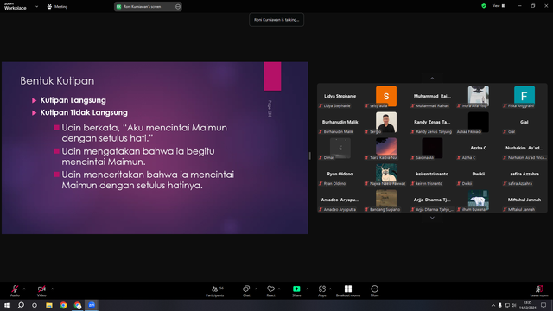Select the Arja Dharma Tjahjo tile
Screen dimensions: 553x311
click(x=432, y=200)
